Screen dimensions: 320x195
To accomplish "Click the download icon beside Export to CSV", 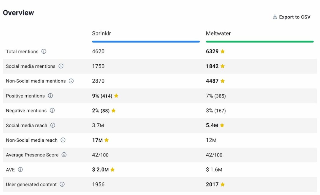I will pyautogui.click(x=275, y=17).
